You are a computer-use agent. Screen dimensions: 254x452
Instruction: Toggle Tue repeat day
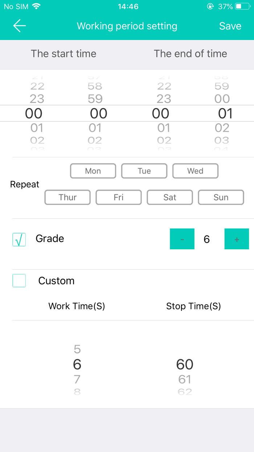click(144, 171)
